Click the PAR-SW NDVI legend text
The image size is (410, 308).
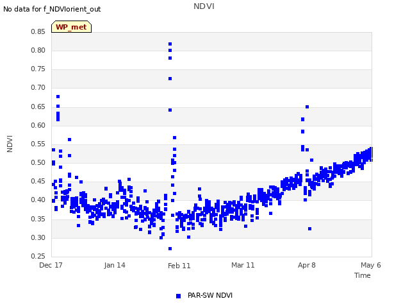[210, 295]
